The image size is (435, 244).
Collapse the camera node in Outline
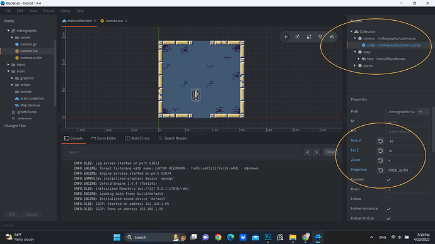[355, 38]
